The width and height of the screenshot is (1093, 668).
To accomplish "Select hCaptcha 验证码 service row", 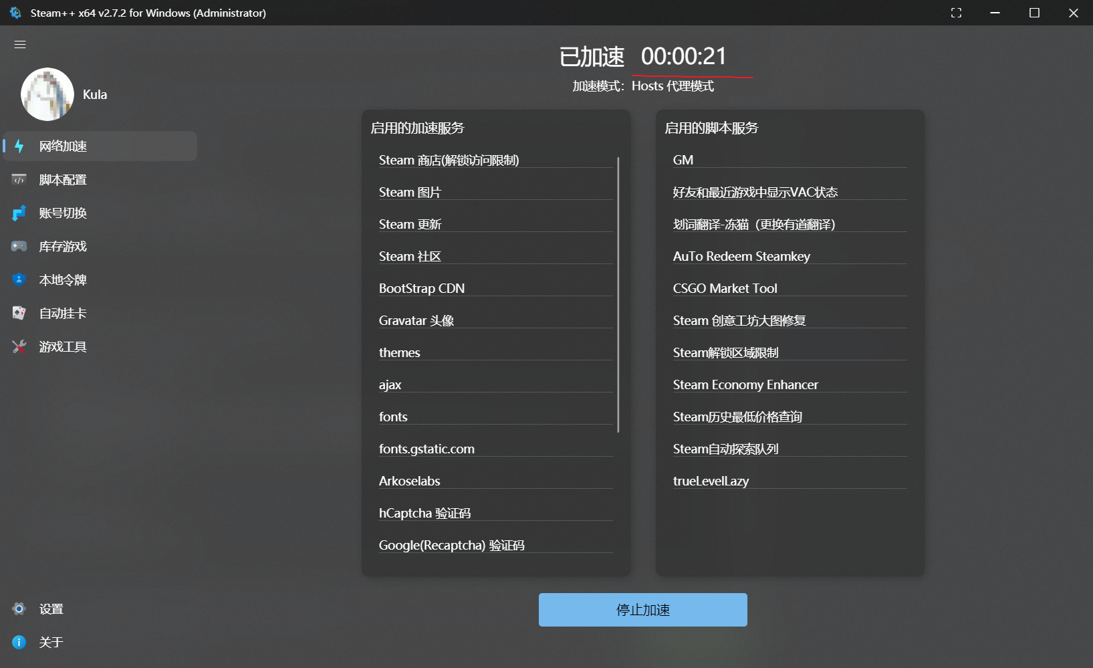I will pos(495,513).
